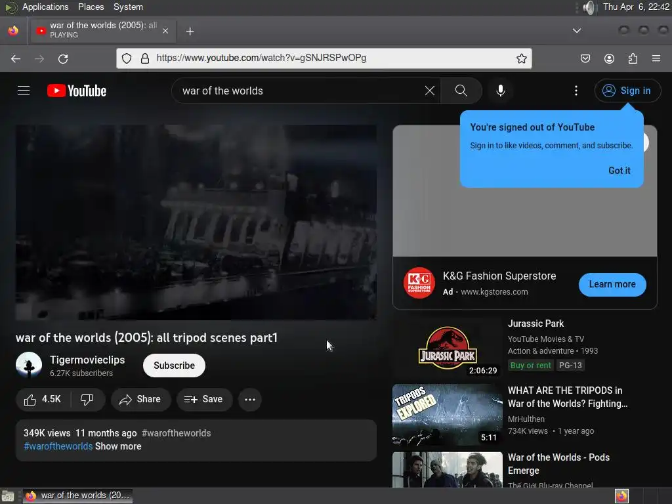Viewport: 672px width, 504px height.
Task: Reload the page in Firefox
Action: [x=63, y=58]
